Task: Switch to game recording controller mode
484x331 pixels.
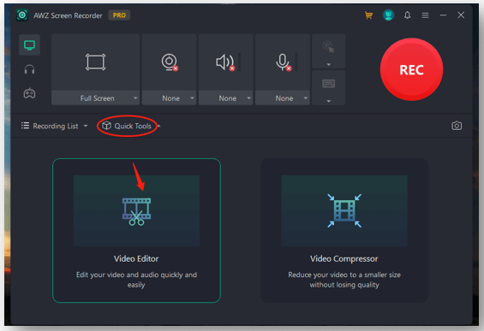Action: click(29, 93)
